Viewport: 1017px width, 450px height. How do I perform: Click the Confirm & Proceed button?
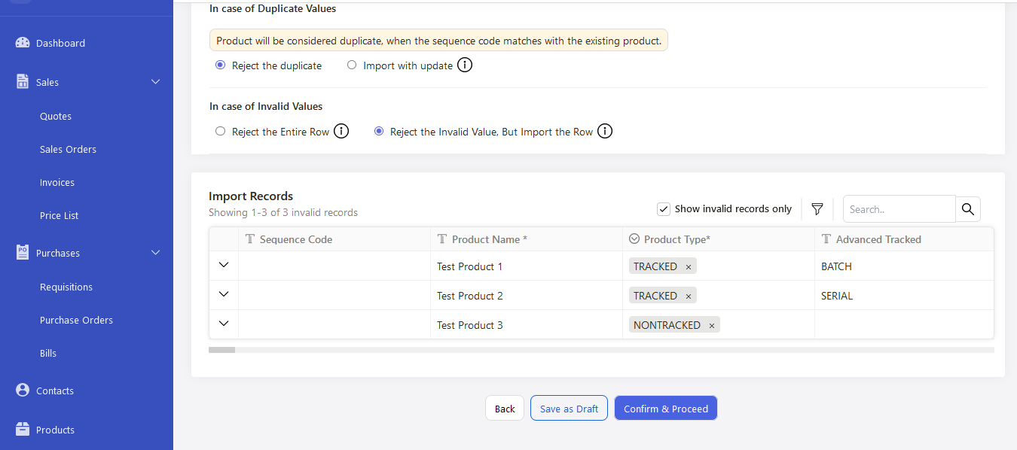666,409
